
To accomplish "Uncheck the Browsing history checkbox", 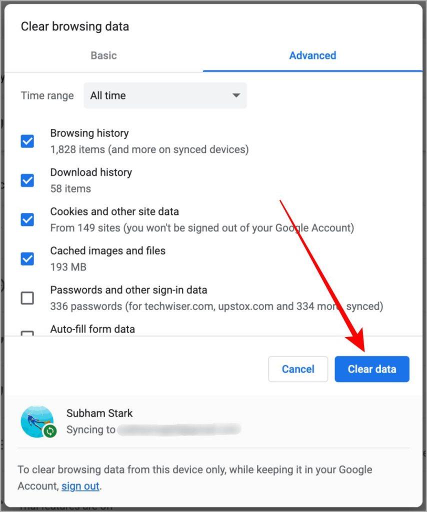I will pyautogui.click(x=27, y=141).
